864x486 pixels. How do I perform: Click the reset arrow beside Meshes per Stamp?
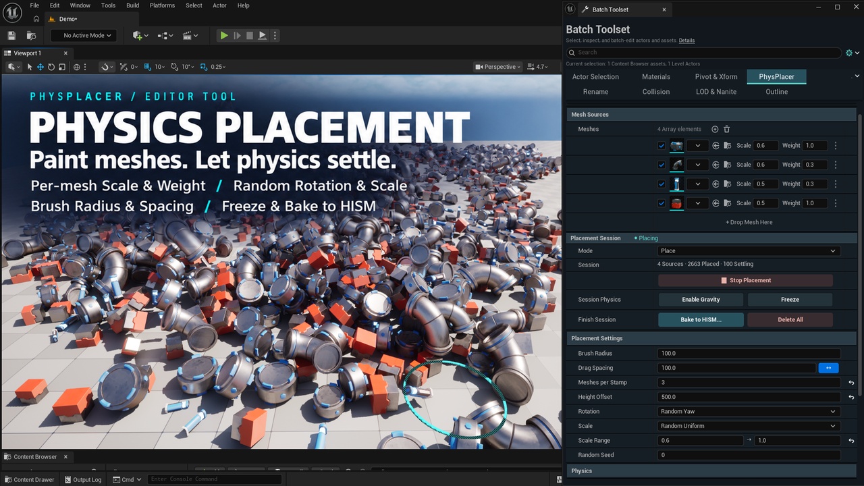point(851,383)
